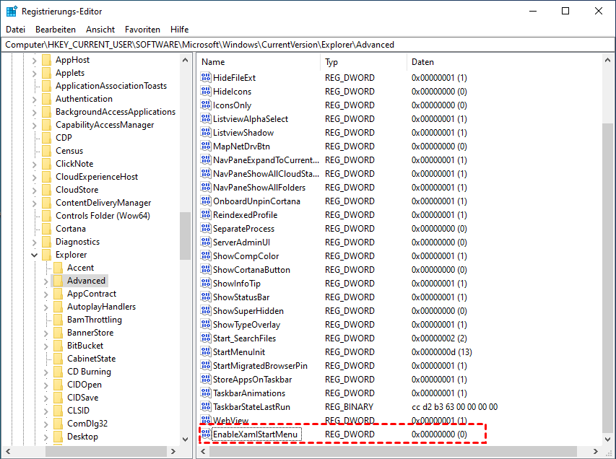
Task: Click the value list vertical scrollbar thumb
Action: pos(607,277)
